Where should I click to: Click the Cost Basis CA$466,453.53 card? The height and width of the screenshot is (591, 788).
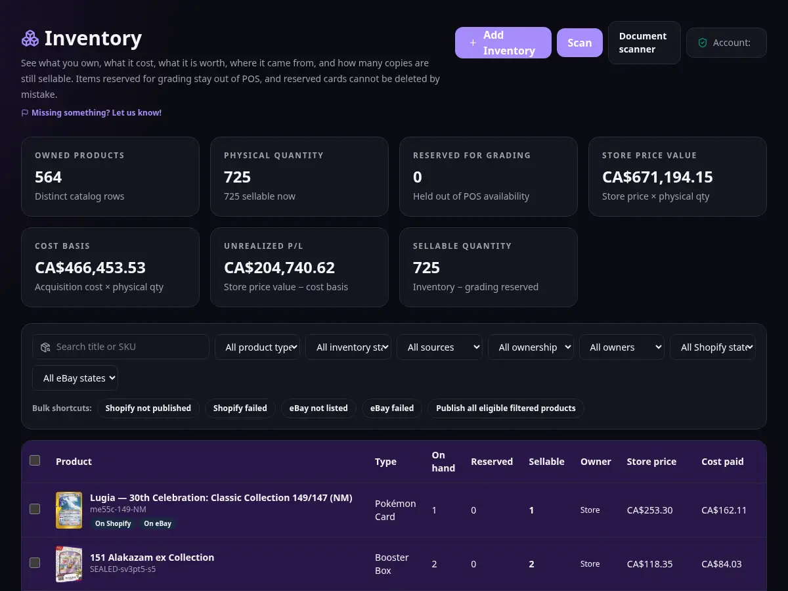(110, 267)
